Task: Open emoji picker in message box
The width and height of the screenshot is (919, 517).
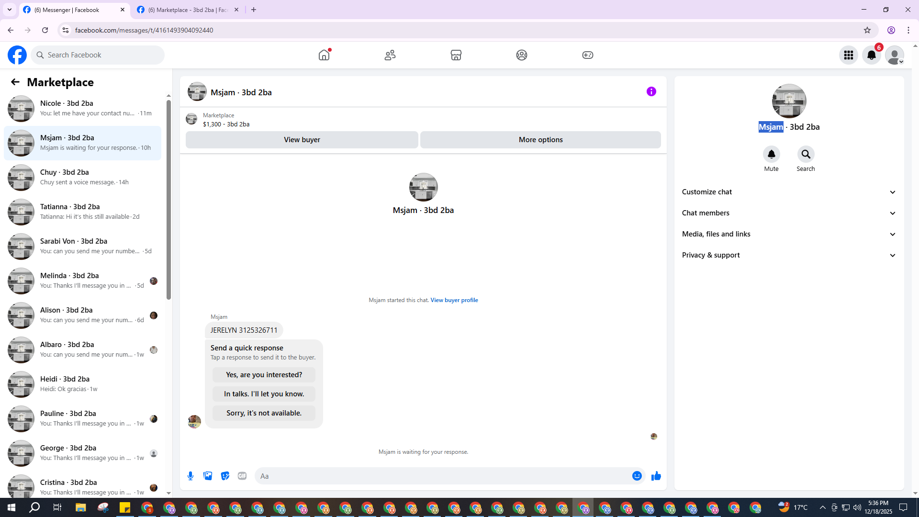Action: [637, 476]
